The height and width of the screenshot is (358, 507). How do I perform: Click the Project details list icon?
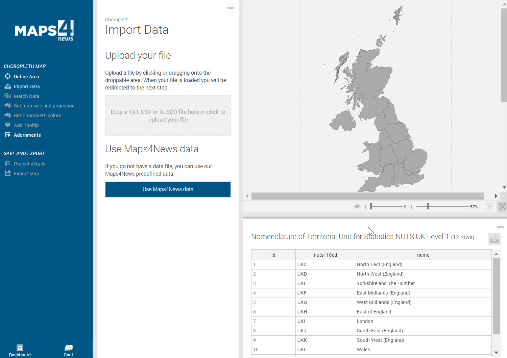8,163
